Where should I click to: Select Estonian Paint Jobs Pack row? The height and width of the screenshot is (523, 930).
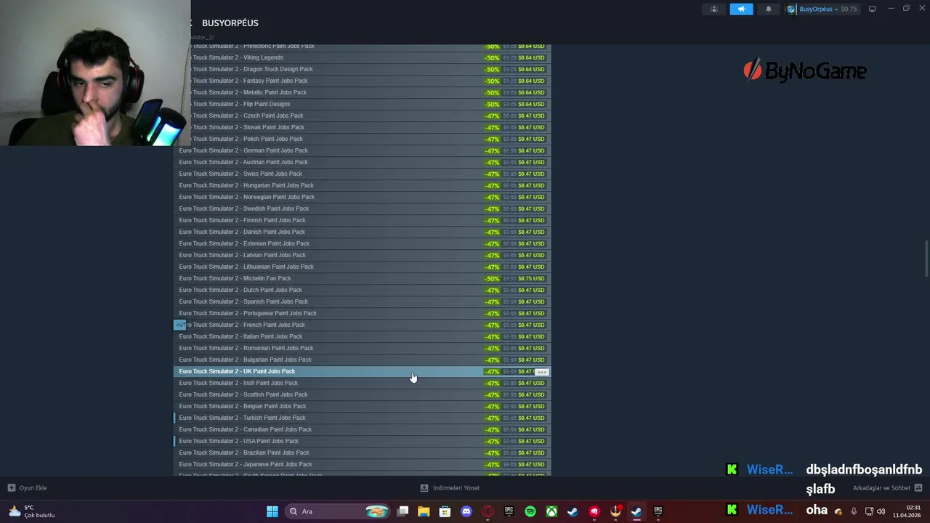(x=363, y=244)
